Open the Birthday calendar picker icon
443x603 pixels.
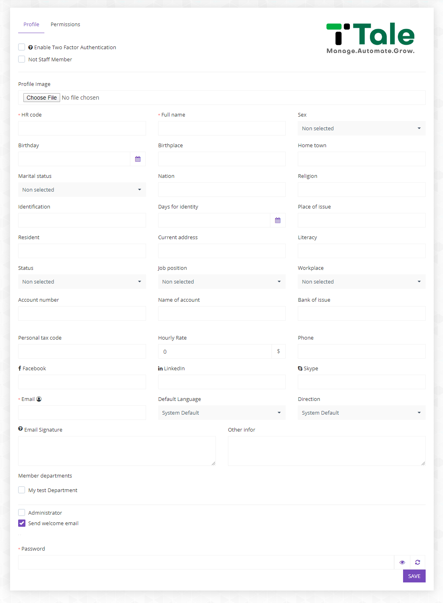tap(138, 159)
